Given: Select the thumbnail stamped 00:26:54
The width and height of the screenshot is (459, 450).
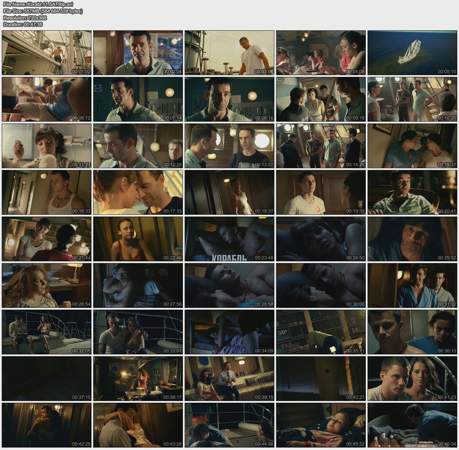Looking at the screenshot, I should pos(47,285).
